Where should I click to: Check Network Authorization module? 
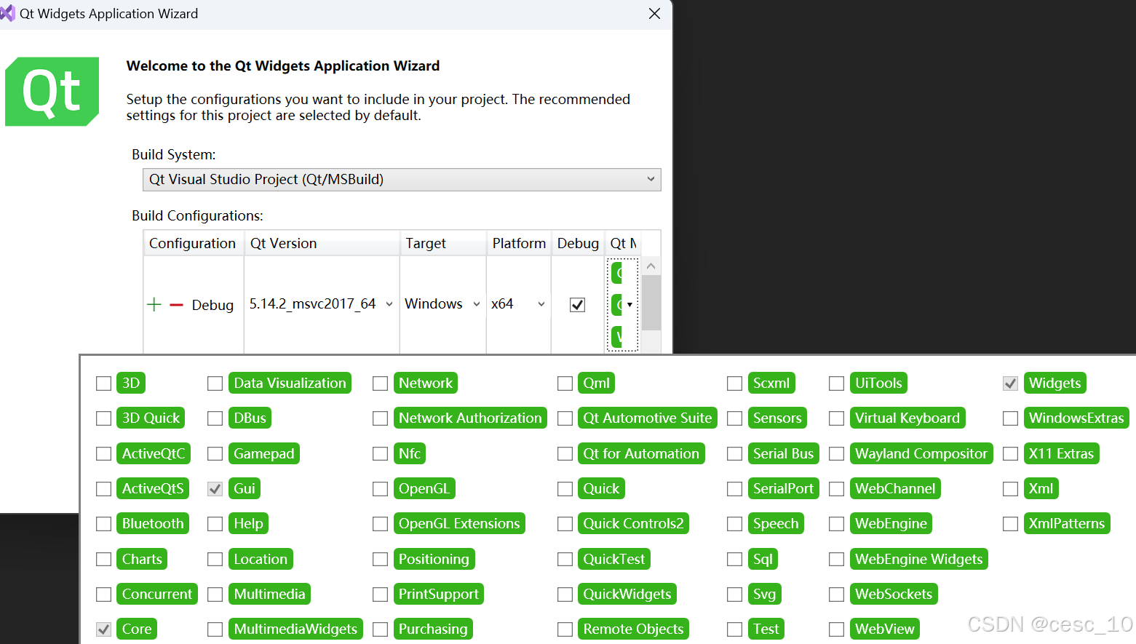click(380, 418)
